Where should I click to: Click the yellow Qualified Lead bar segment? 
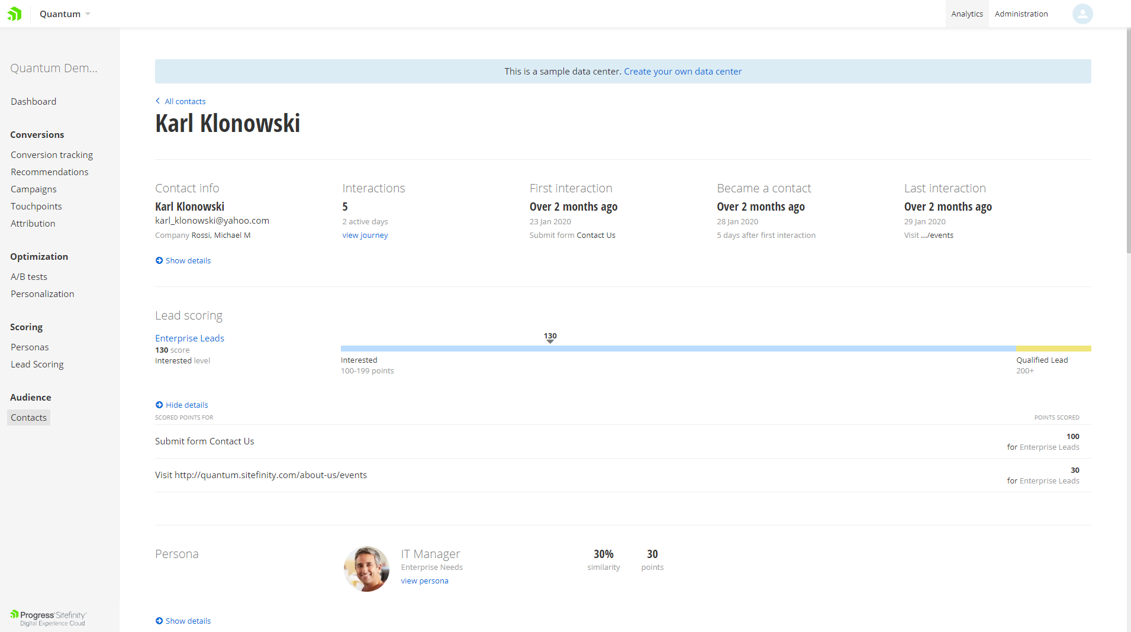(1053, 349)
